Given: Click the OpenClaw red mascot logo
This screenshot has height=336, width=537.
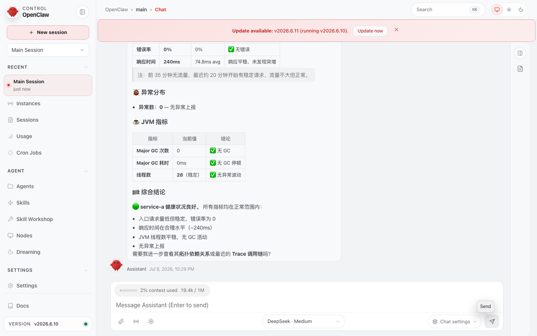Looking at the screenshot, I should coord(13,12).
